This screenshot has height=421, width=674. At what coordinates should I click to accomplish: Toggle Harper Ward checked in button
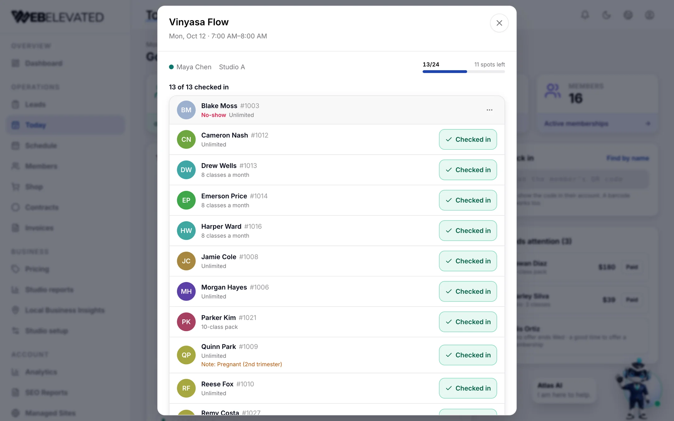tap(468, 230)
